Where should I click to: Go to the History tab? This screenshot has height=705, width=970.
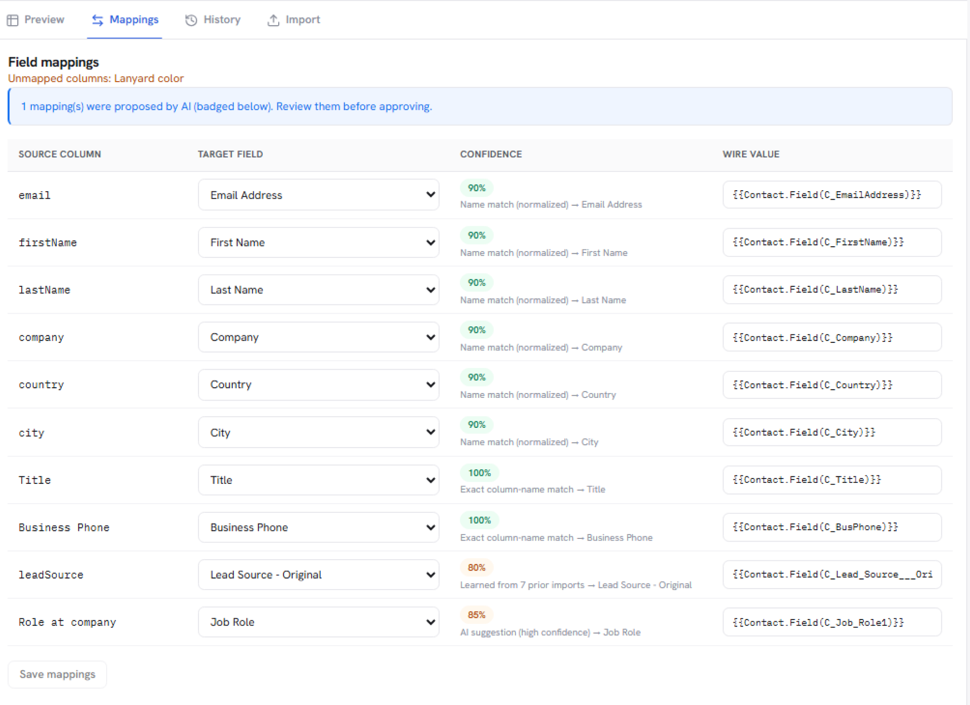click(x=213, y=20)
